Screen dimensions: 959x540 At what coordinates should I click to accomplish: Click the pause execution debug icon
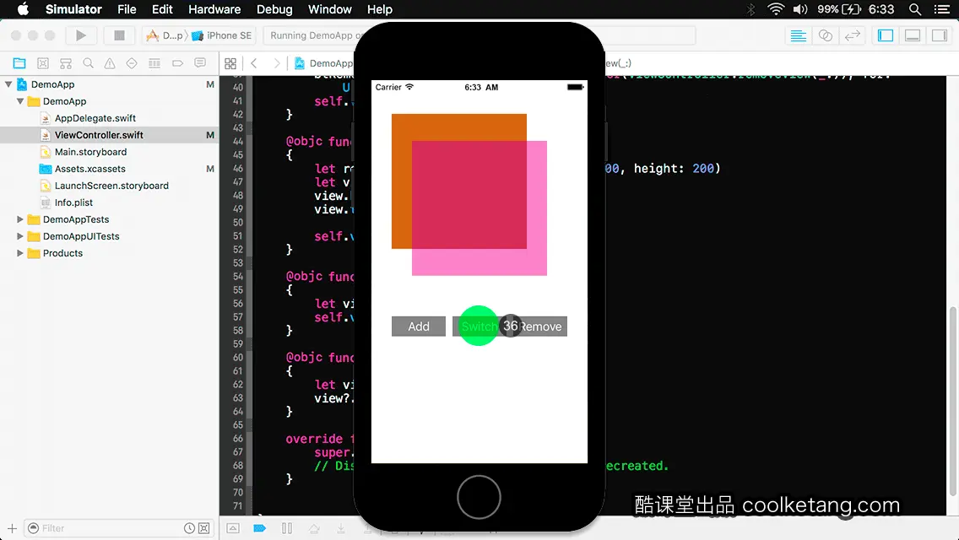point(287,528)
